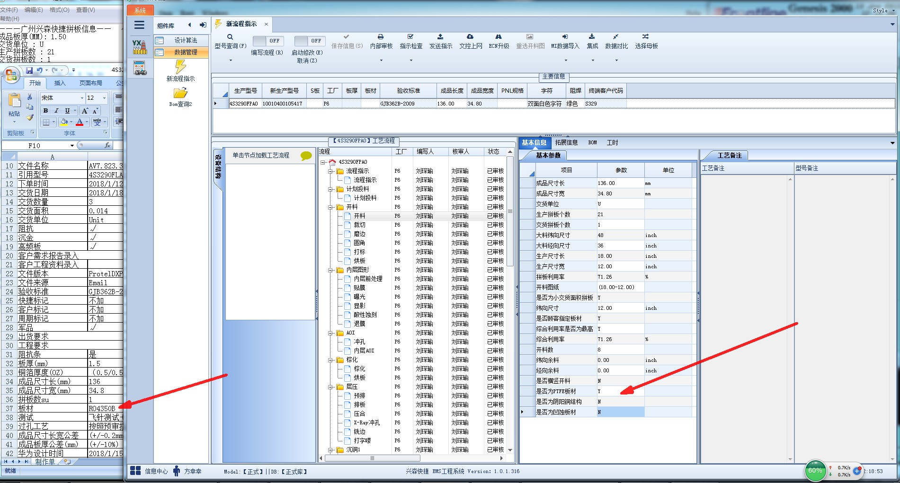Click 集成 download icon
The image size is (900, 483).
click(592, 36)
